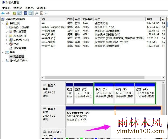Viewport: 168px width, 139px height.
Task: Select 文档 (F:) partition in Disk 0
Action: [x=124, y=93]
